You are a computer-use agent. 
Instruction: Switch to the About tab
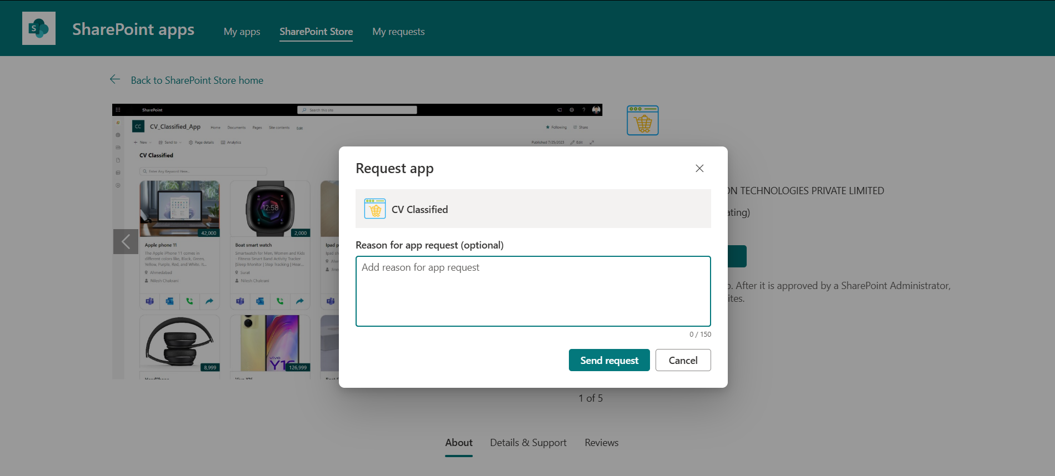click(459, 443)
